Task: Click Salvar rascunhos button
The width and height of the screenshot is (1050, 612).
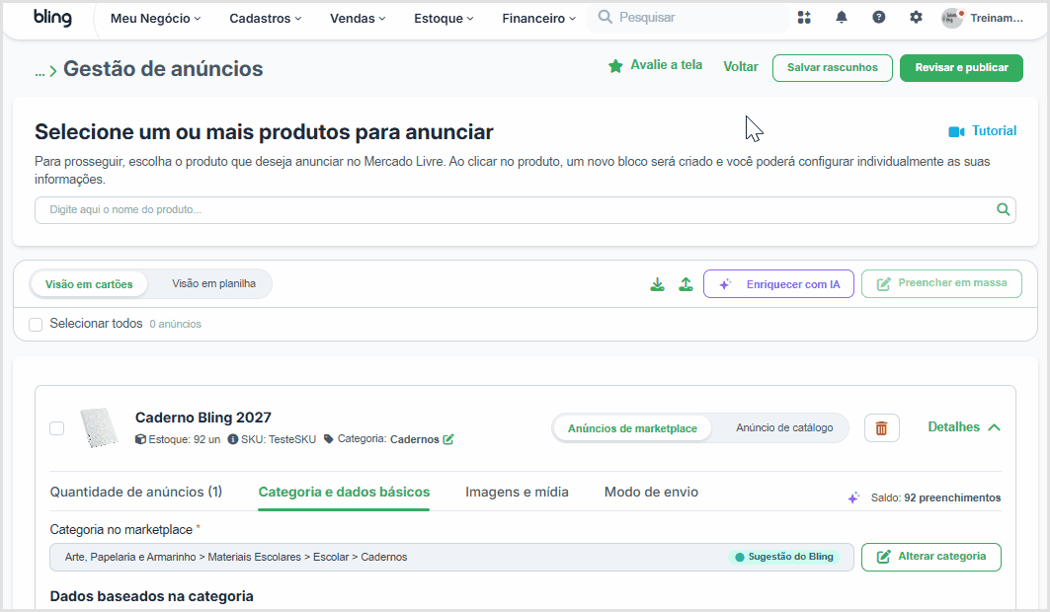Action: click(x=833, y=67)
